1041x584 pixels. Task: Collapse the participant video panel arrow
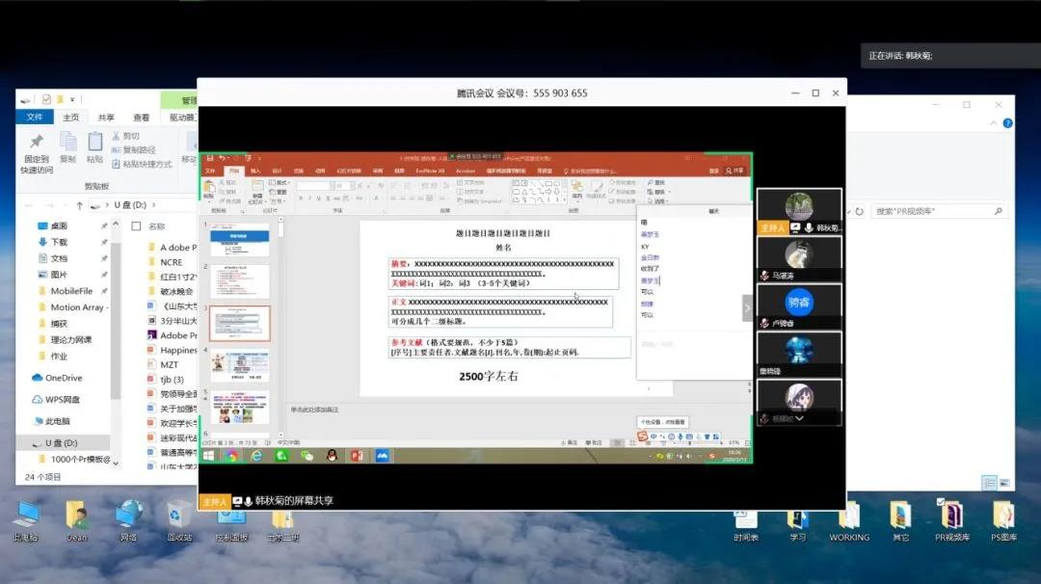746,307
